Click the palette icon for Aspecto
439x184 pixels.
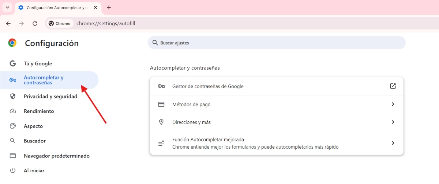(x=13, y=126)
